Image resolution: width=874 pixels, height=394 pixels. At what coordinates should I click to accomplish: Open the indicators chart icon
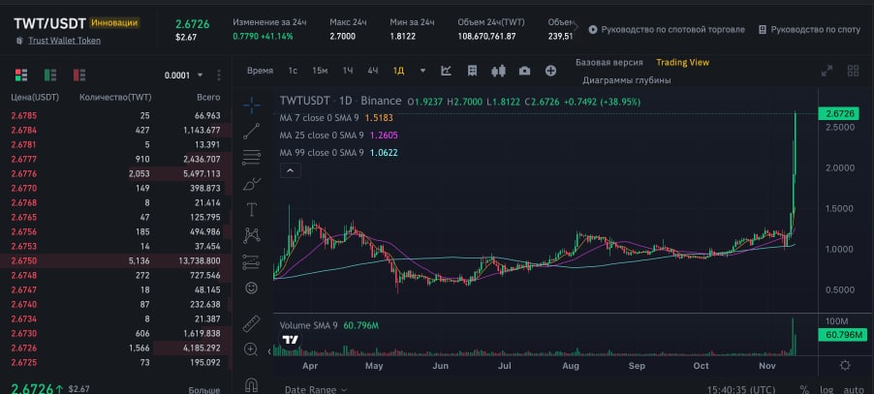tap(446, 71)
